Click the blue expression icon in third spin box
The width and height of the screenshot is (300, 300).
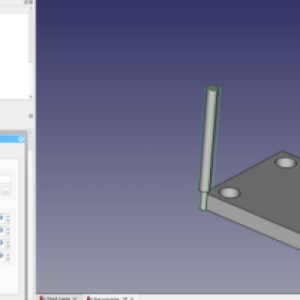click(1, 242)
